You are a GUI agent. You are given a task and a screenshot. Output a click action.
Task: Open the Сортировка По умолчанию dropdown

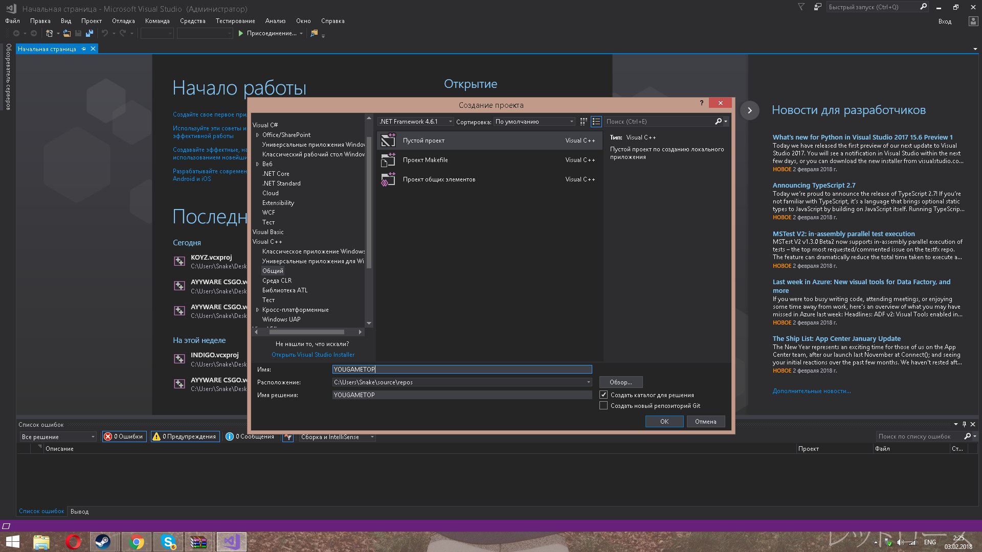point(534,122)
